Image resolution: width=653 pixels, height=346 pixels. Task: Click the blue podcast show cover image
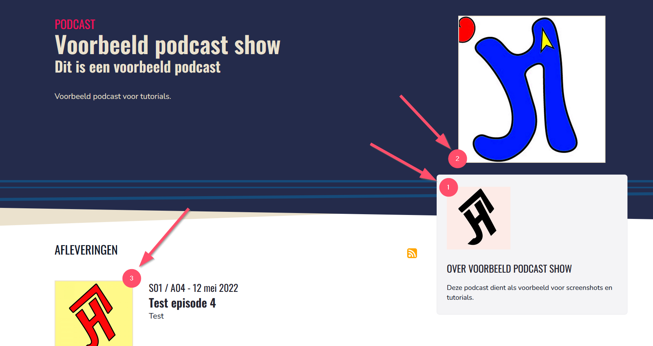coord(532,89)
